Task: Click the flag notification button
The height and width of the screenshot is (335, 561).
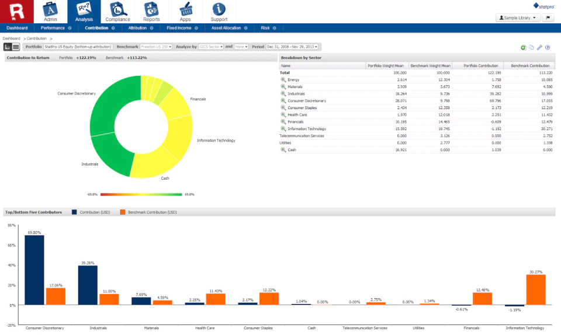Action: click(x=548, y=18)
